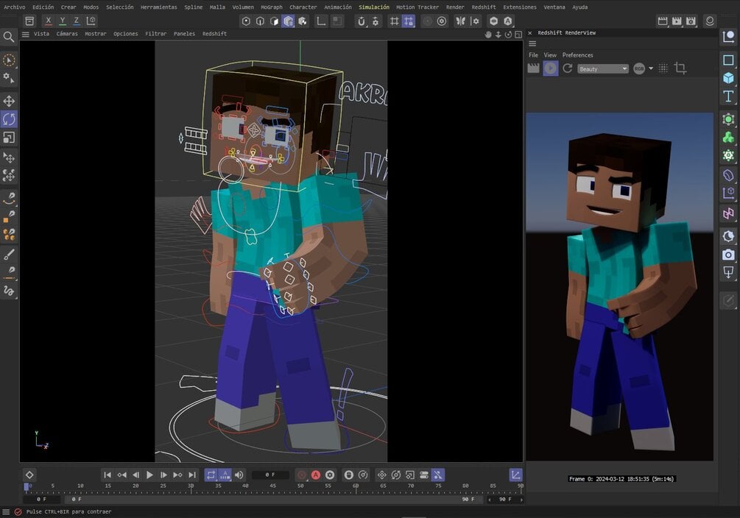Click the Paint brush tool in left toolbar

(x=9, y=255)
